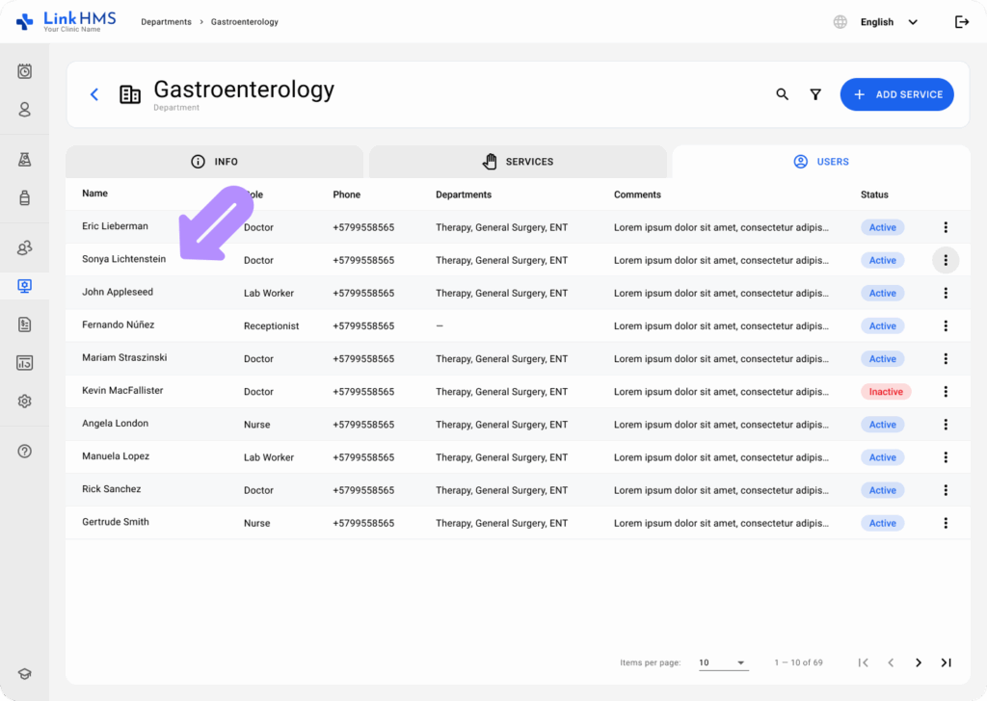
Task: Open row options menu for Eric Lieberman
Action: [x=946, y=227]
